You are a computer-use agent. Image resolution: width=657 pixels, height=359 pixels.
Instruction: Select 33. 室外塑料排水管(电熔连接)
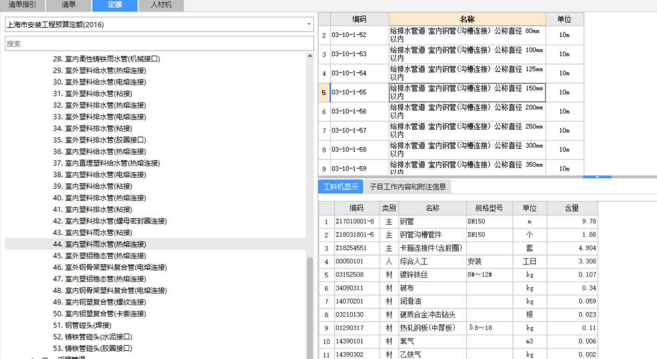[100, 117]
